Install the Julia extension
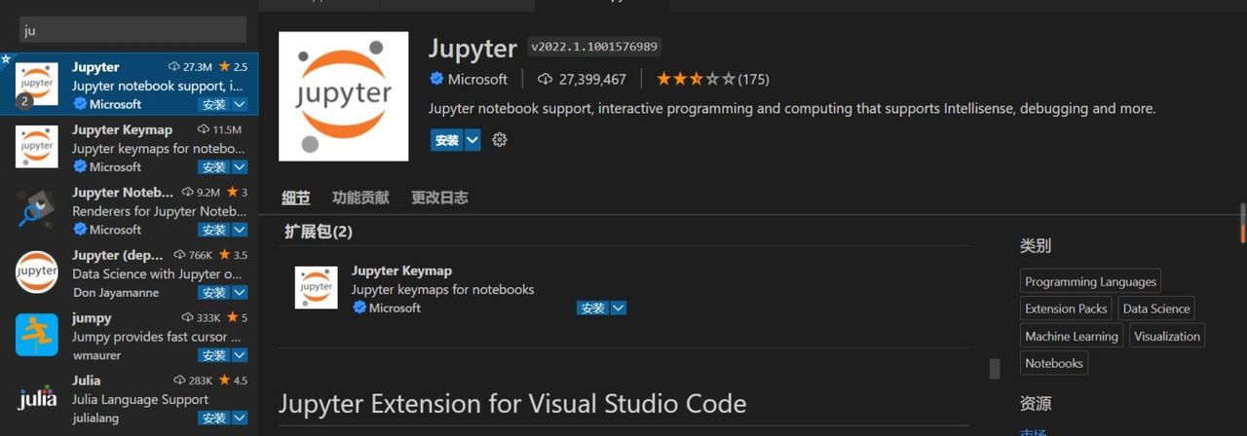This screenshot has width=1247, height=436. [x=214, y=418]
